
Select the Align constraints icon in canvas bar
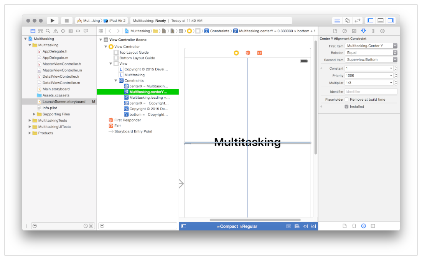coord(297,226)
